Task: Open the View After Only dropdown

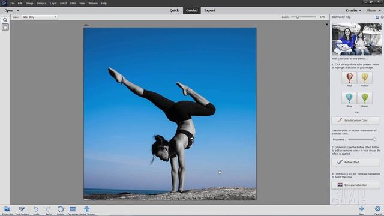Action: [39, 17]
